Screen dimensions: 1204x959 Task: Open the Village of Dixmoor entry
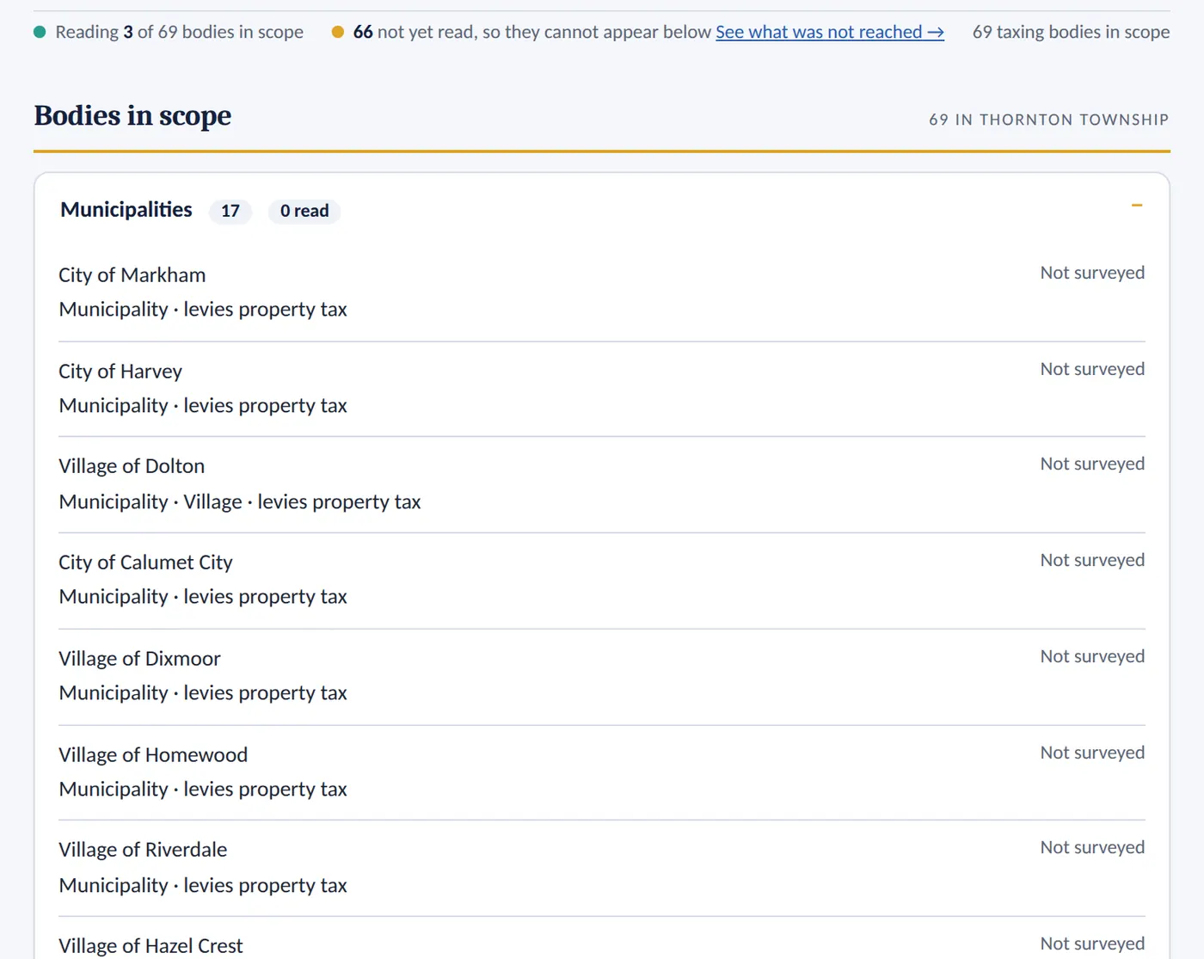point(602,677)
